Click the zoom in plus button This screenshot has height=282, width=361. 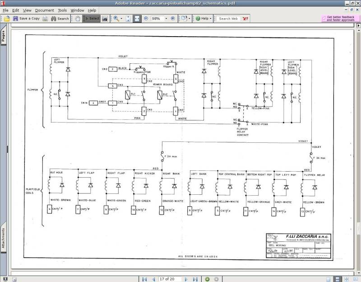point(173,19)
